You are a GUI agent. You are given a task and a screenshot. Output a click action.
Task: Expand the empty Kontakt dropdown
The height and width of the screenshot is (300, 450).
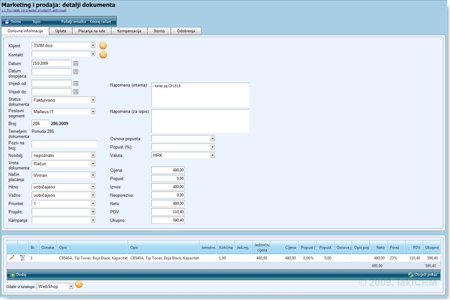coord(93,54)
